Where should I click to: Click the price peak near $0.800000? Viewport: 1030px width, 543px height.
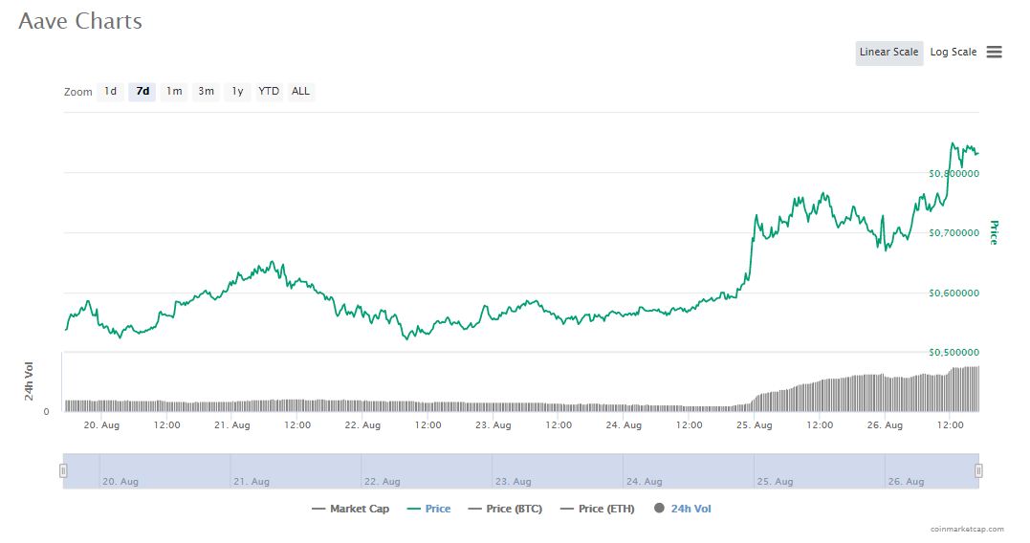(x=953, y=144)
